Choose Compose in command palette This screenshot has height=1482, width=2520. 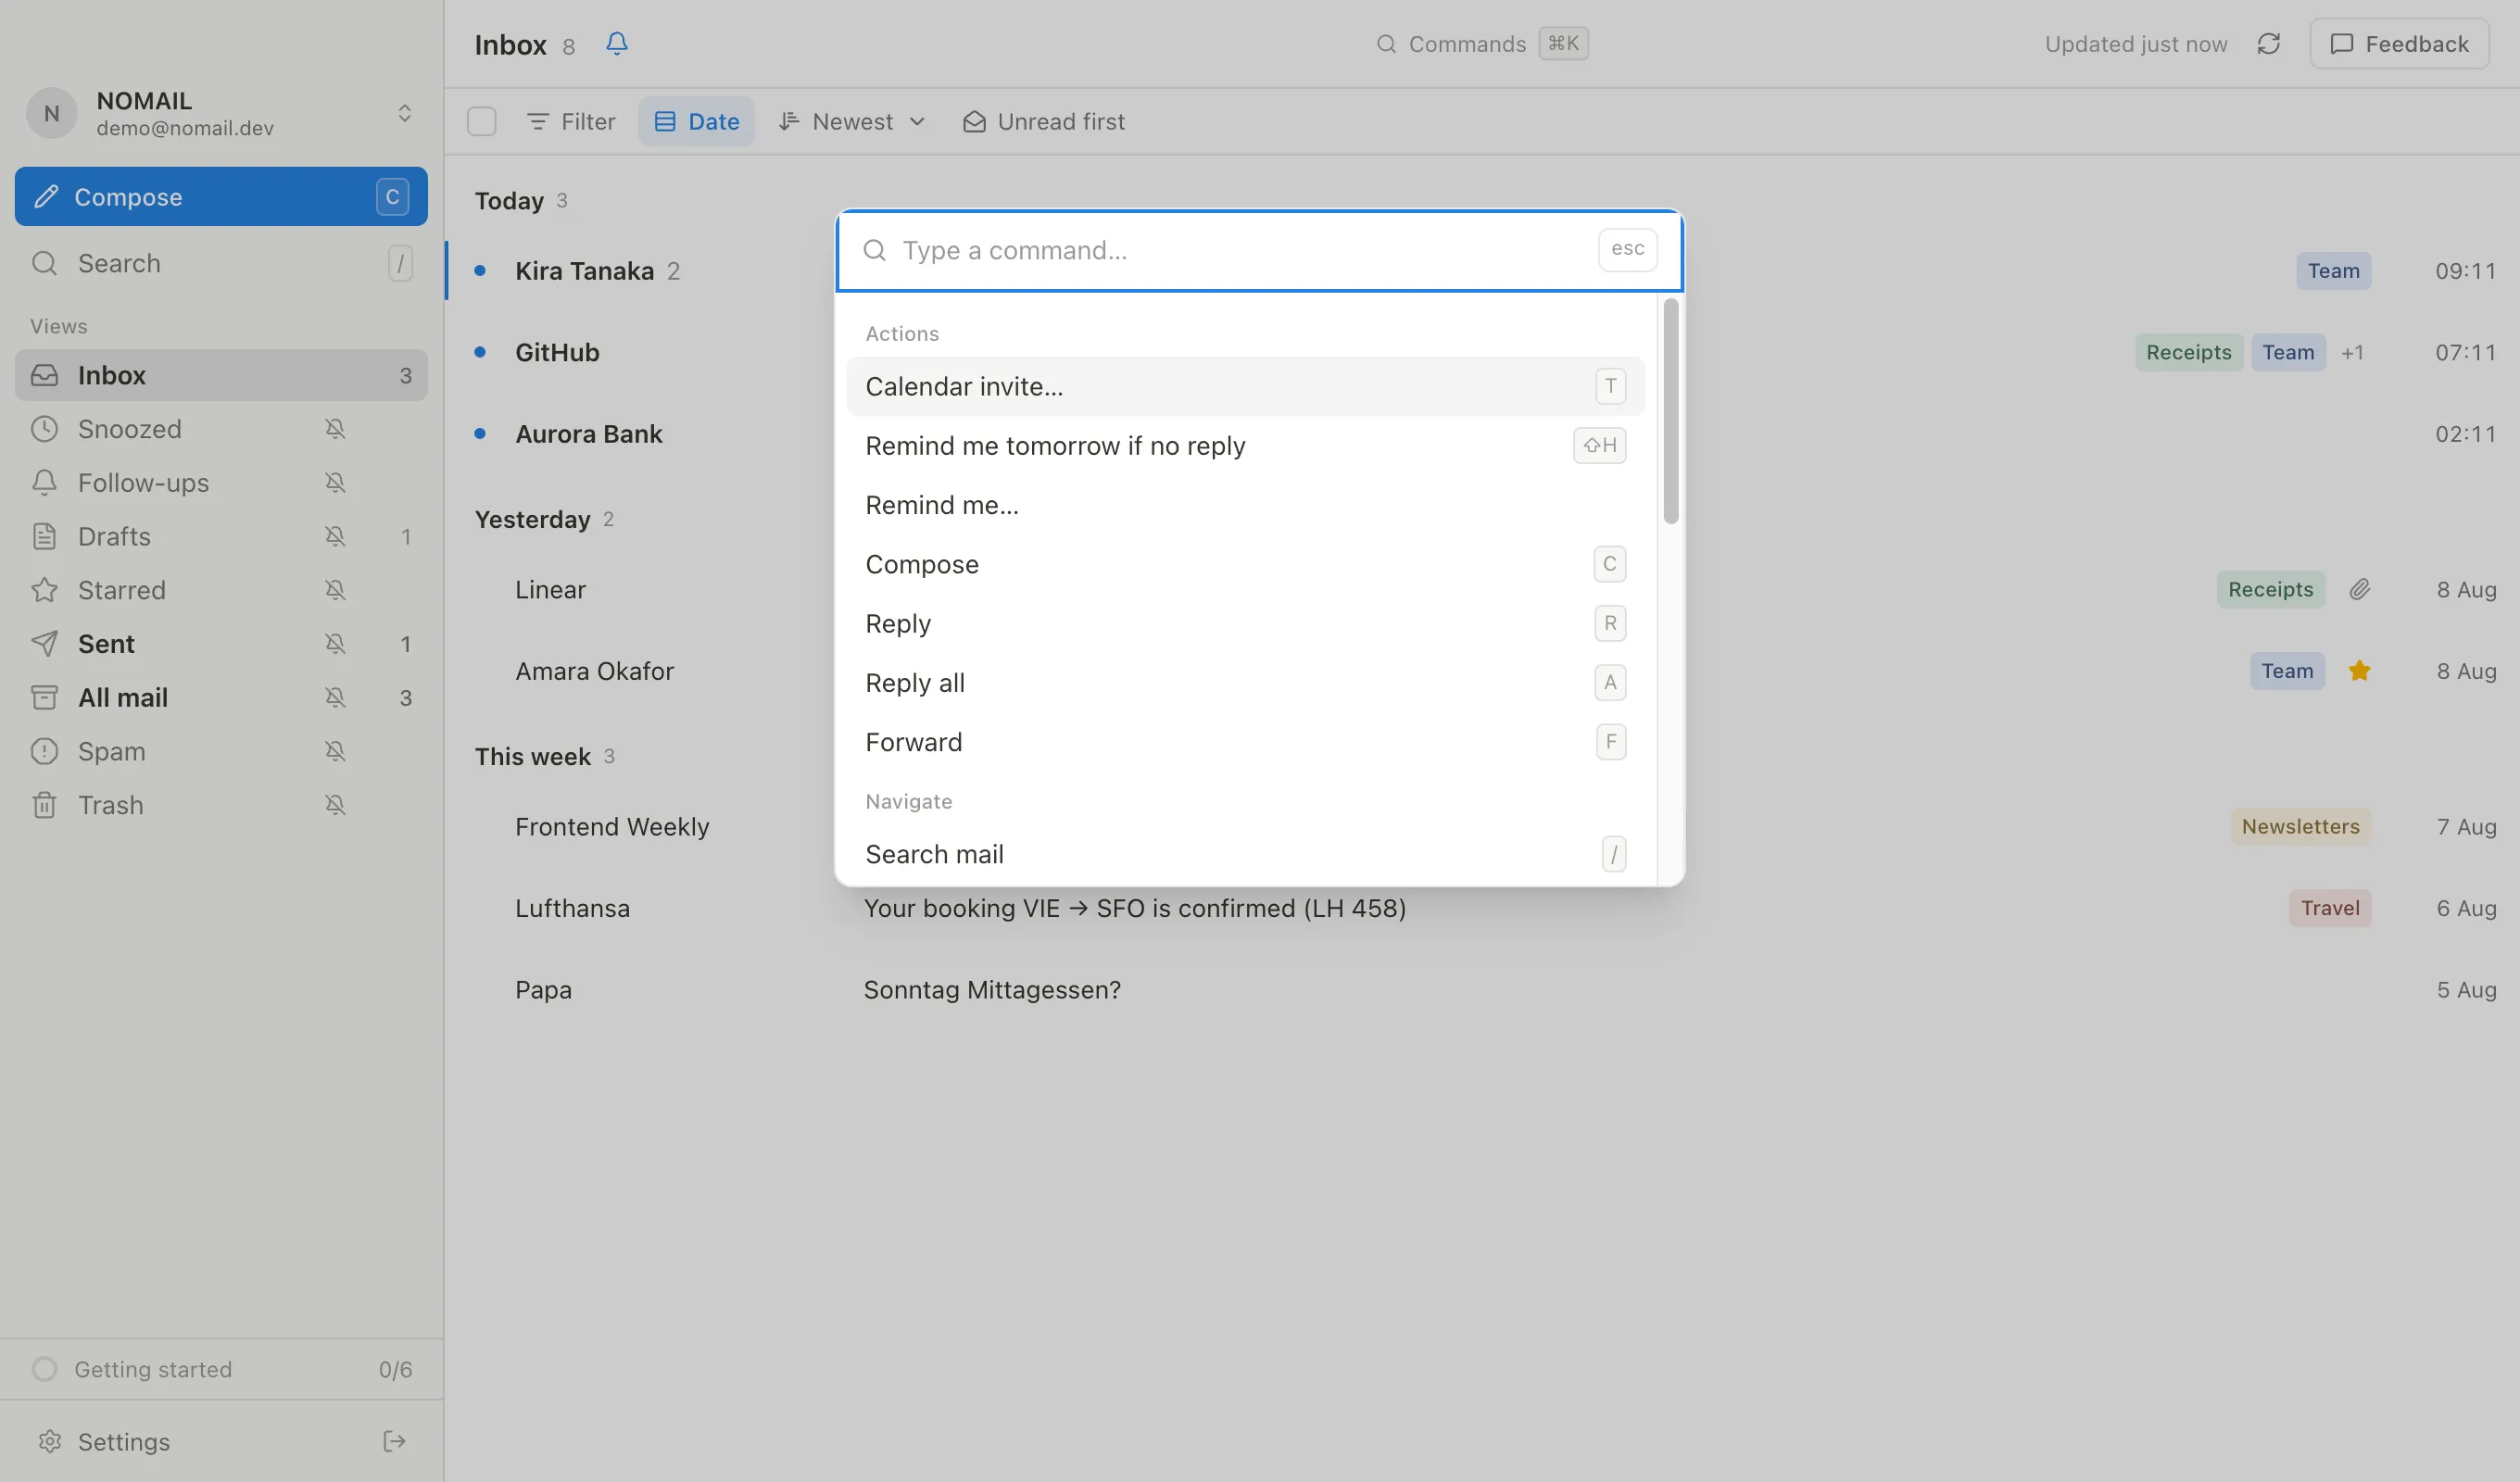[x=1245, y=565]
